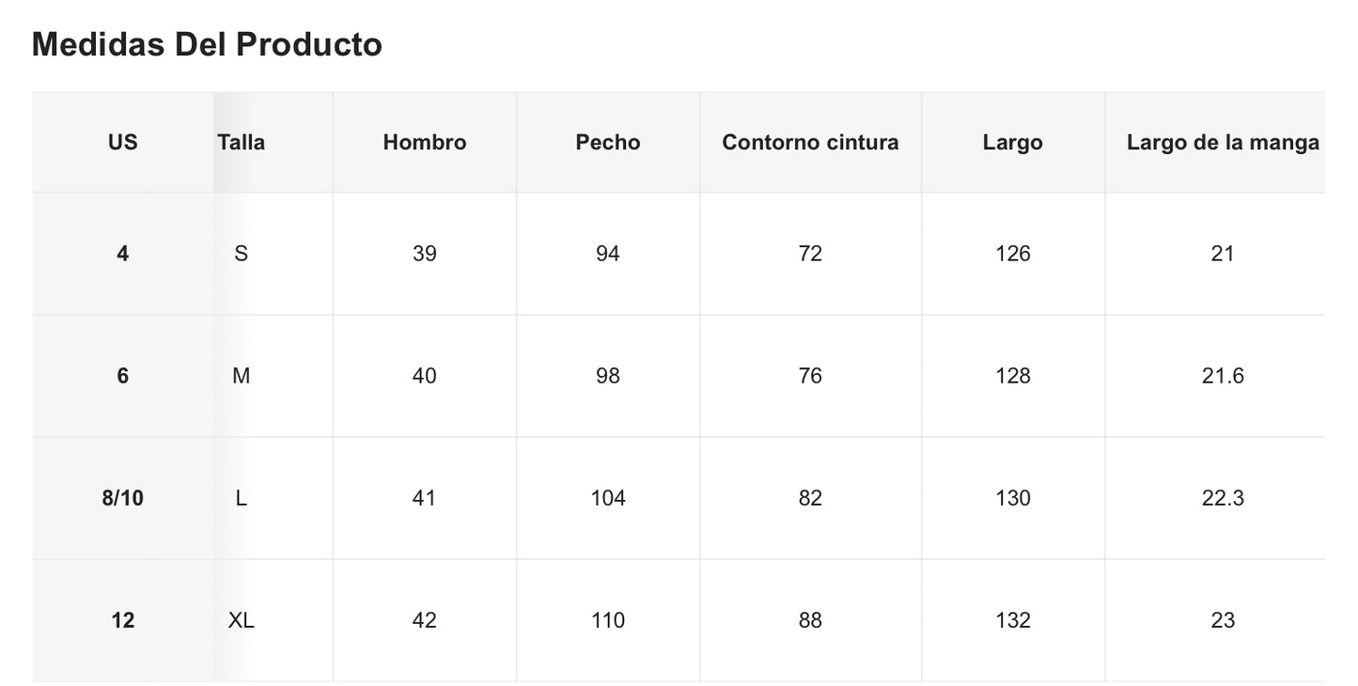Select the chest value 104 cell
The height and width of the screenshot is (686, 1358).
[x=607, y=498]
